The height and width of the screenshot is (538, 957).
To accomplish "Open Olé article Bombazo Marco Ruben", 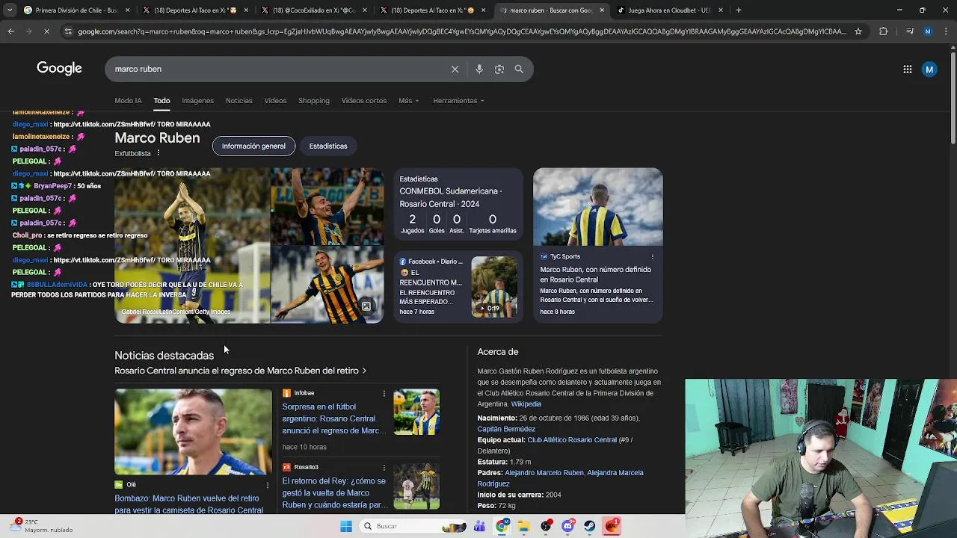I will click(188, 504).
